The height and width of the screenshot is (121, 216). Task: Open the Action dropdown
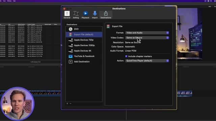click(x=147, y=61)
